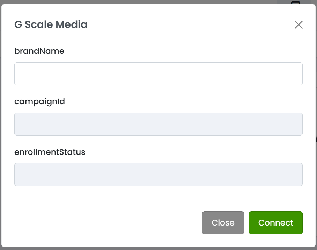Click the text label above the middle field
The height and width of the screenshot is (250, 317).
(40, 101)
